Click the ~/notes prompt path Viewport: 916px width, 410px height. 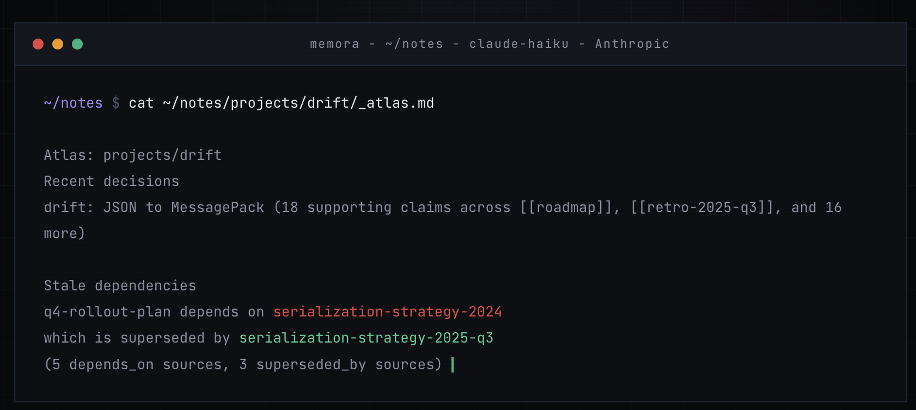click(x=74, y=103)
